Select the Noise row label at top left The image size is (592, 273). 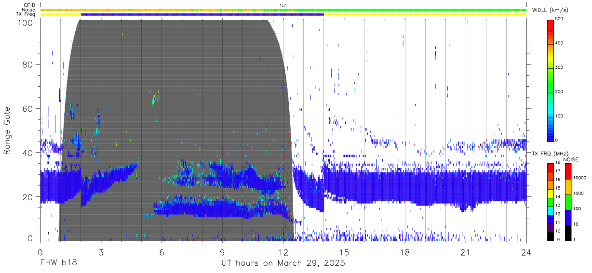[x=29, y=10]
